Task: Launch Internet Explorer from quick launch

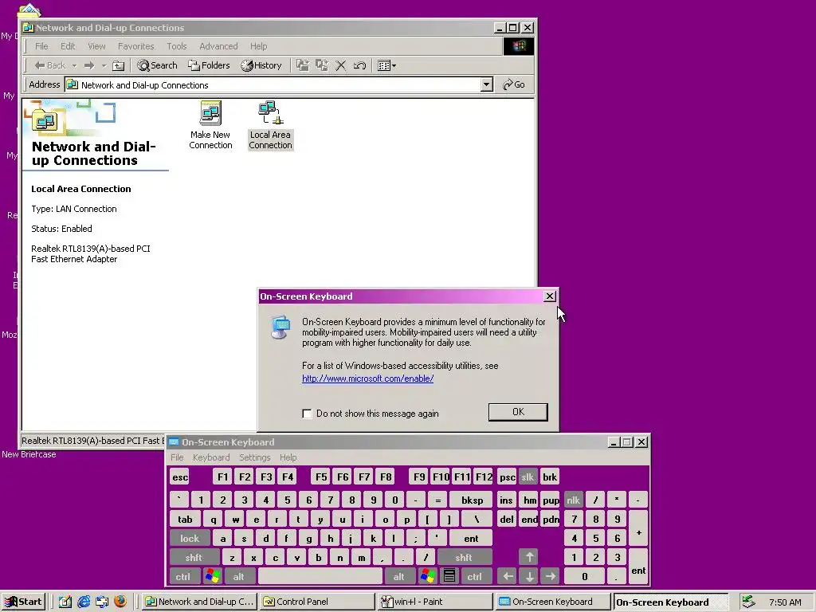Action: point(83,602)
